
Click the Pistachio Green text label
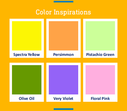tap(100, 55)
